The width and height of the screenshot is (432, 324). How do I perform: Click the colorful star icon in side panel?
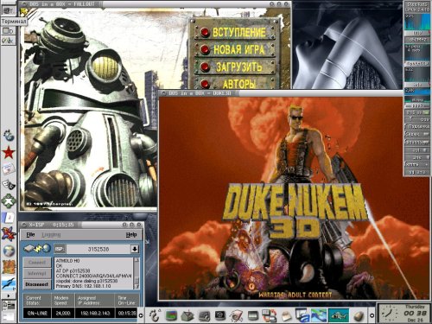[9, 234]
